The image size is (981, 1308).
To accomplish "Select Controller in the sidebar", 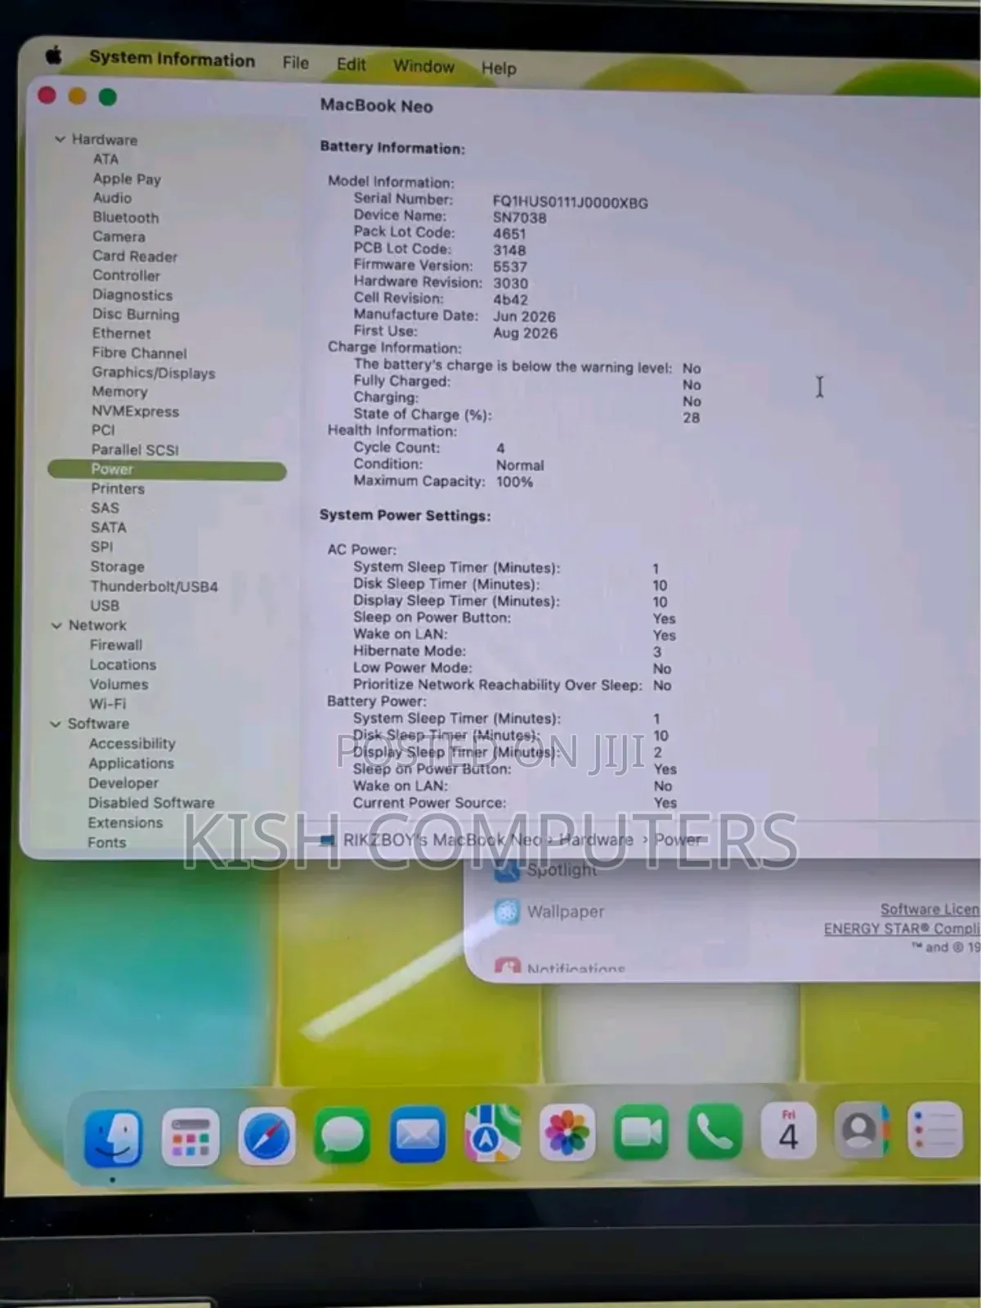I will (126, 275).
